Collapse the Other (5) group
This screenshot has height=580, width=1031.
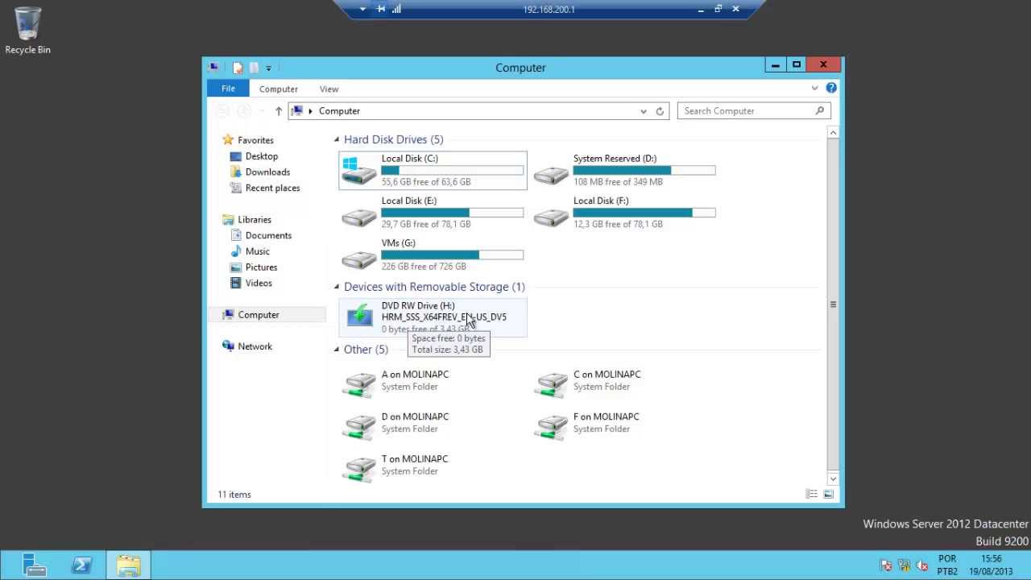[x=337, y=350]
